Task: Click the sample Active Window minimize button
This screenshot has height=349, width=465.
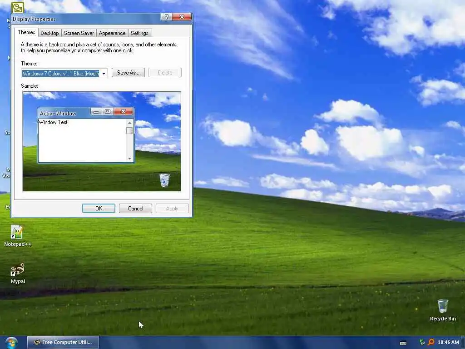Action: point(96,111)
